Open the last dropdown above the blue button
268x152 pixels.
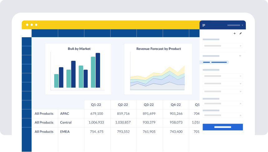[223, 115]
